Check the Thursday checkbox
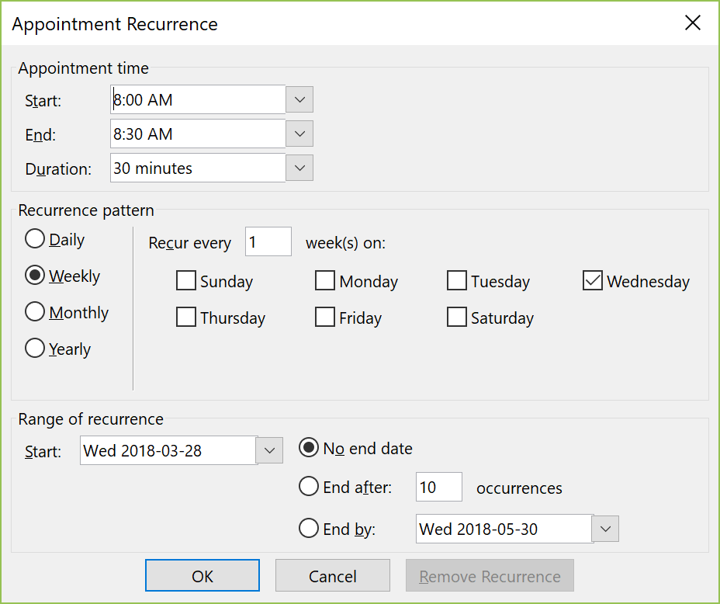Image resolution: width=720 pixels, height=604 pixels. [185, 318]
